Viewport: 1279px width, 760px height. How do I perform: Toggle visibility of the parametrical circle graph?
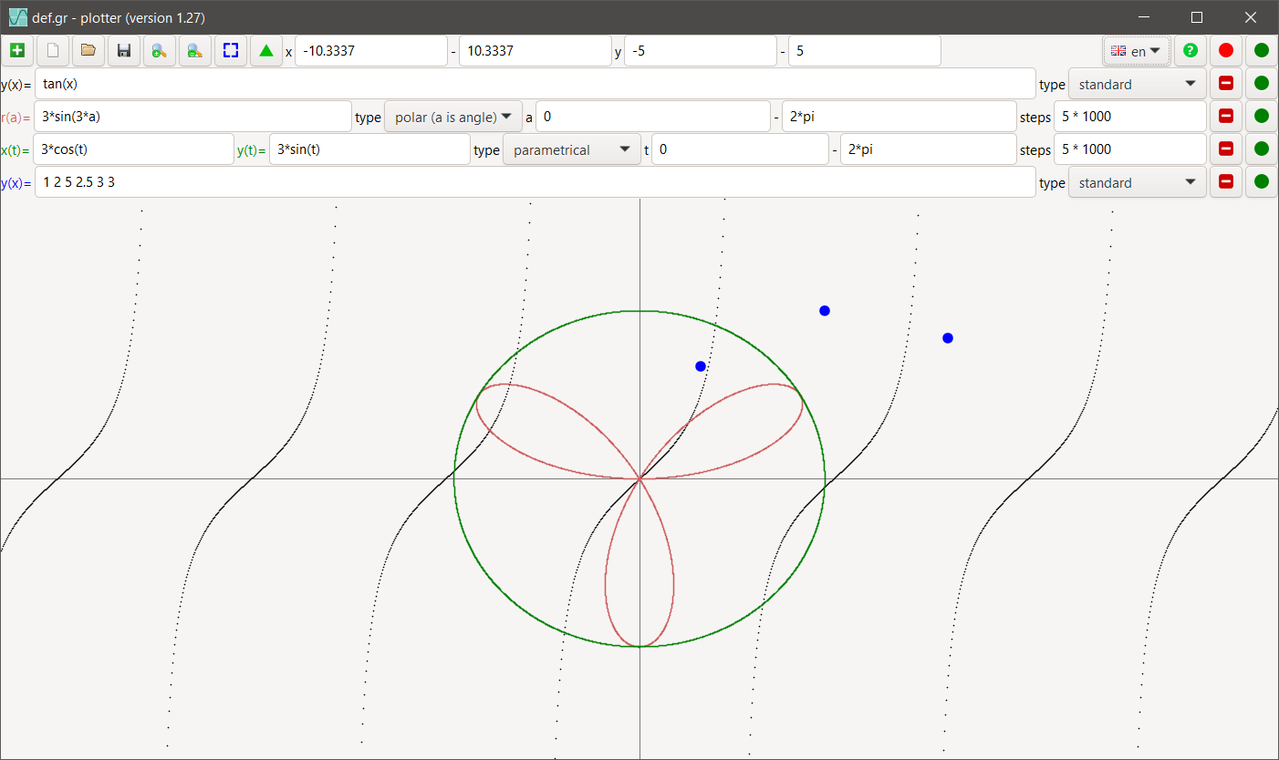(x=1262, y=149)
